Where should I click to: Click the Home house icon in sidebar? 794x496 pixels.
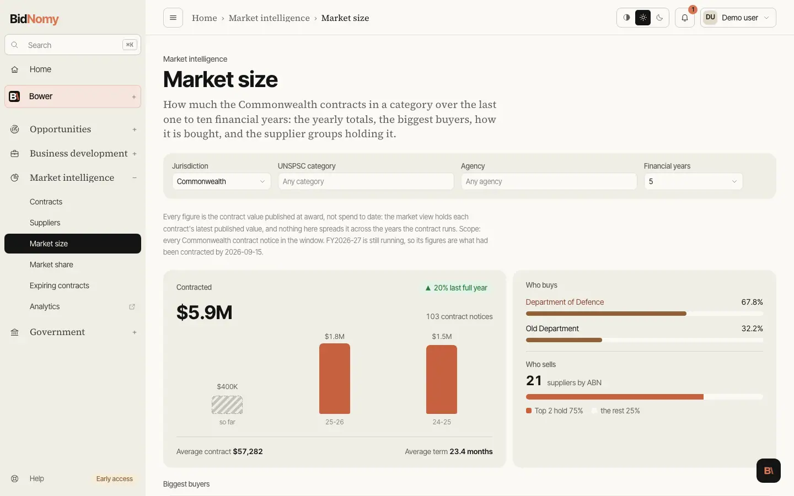coord(15,69)
